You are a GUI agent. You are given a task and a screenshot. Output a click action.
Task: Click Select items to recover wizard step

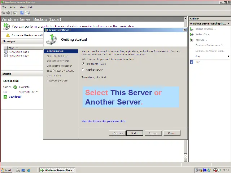tap(59, 66)
